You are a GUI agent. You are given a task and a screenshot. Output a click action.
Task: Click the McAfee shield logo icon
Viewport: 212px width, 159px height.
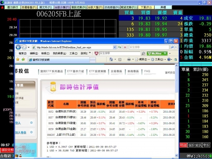point(96,53)
